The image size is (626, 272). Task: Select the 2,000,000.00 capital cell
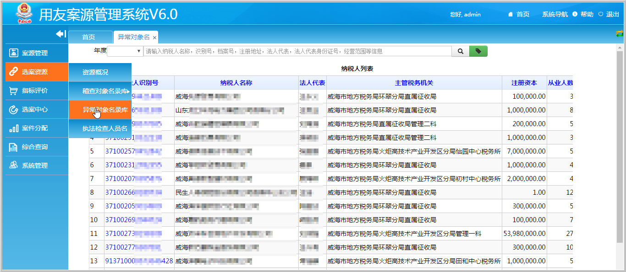(x=524, y=179)
